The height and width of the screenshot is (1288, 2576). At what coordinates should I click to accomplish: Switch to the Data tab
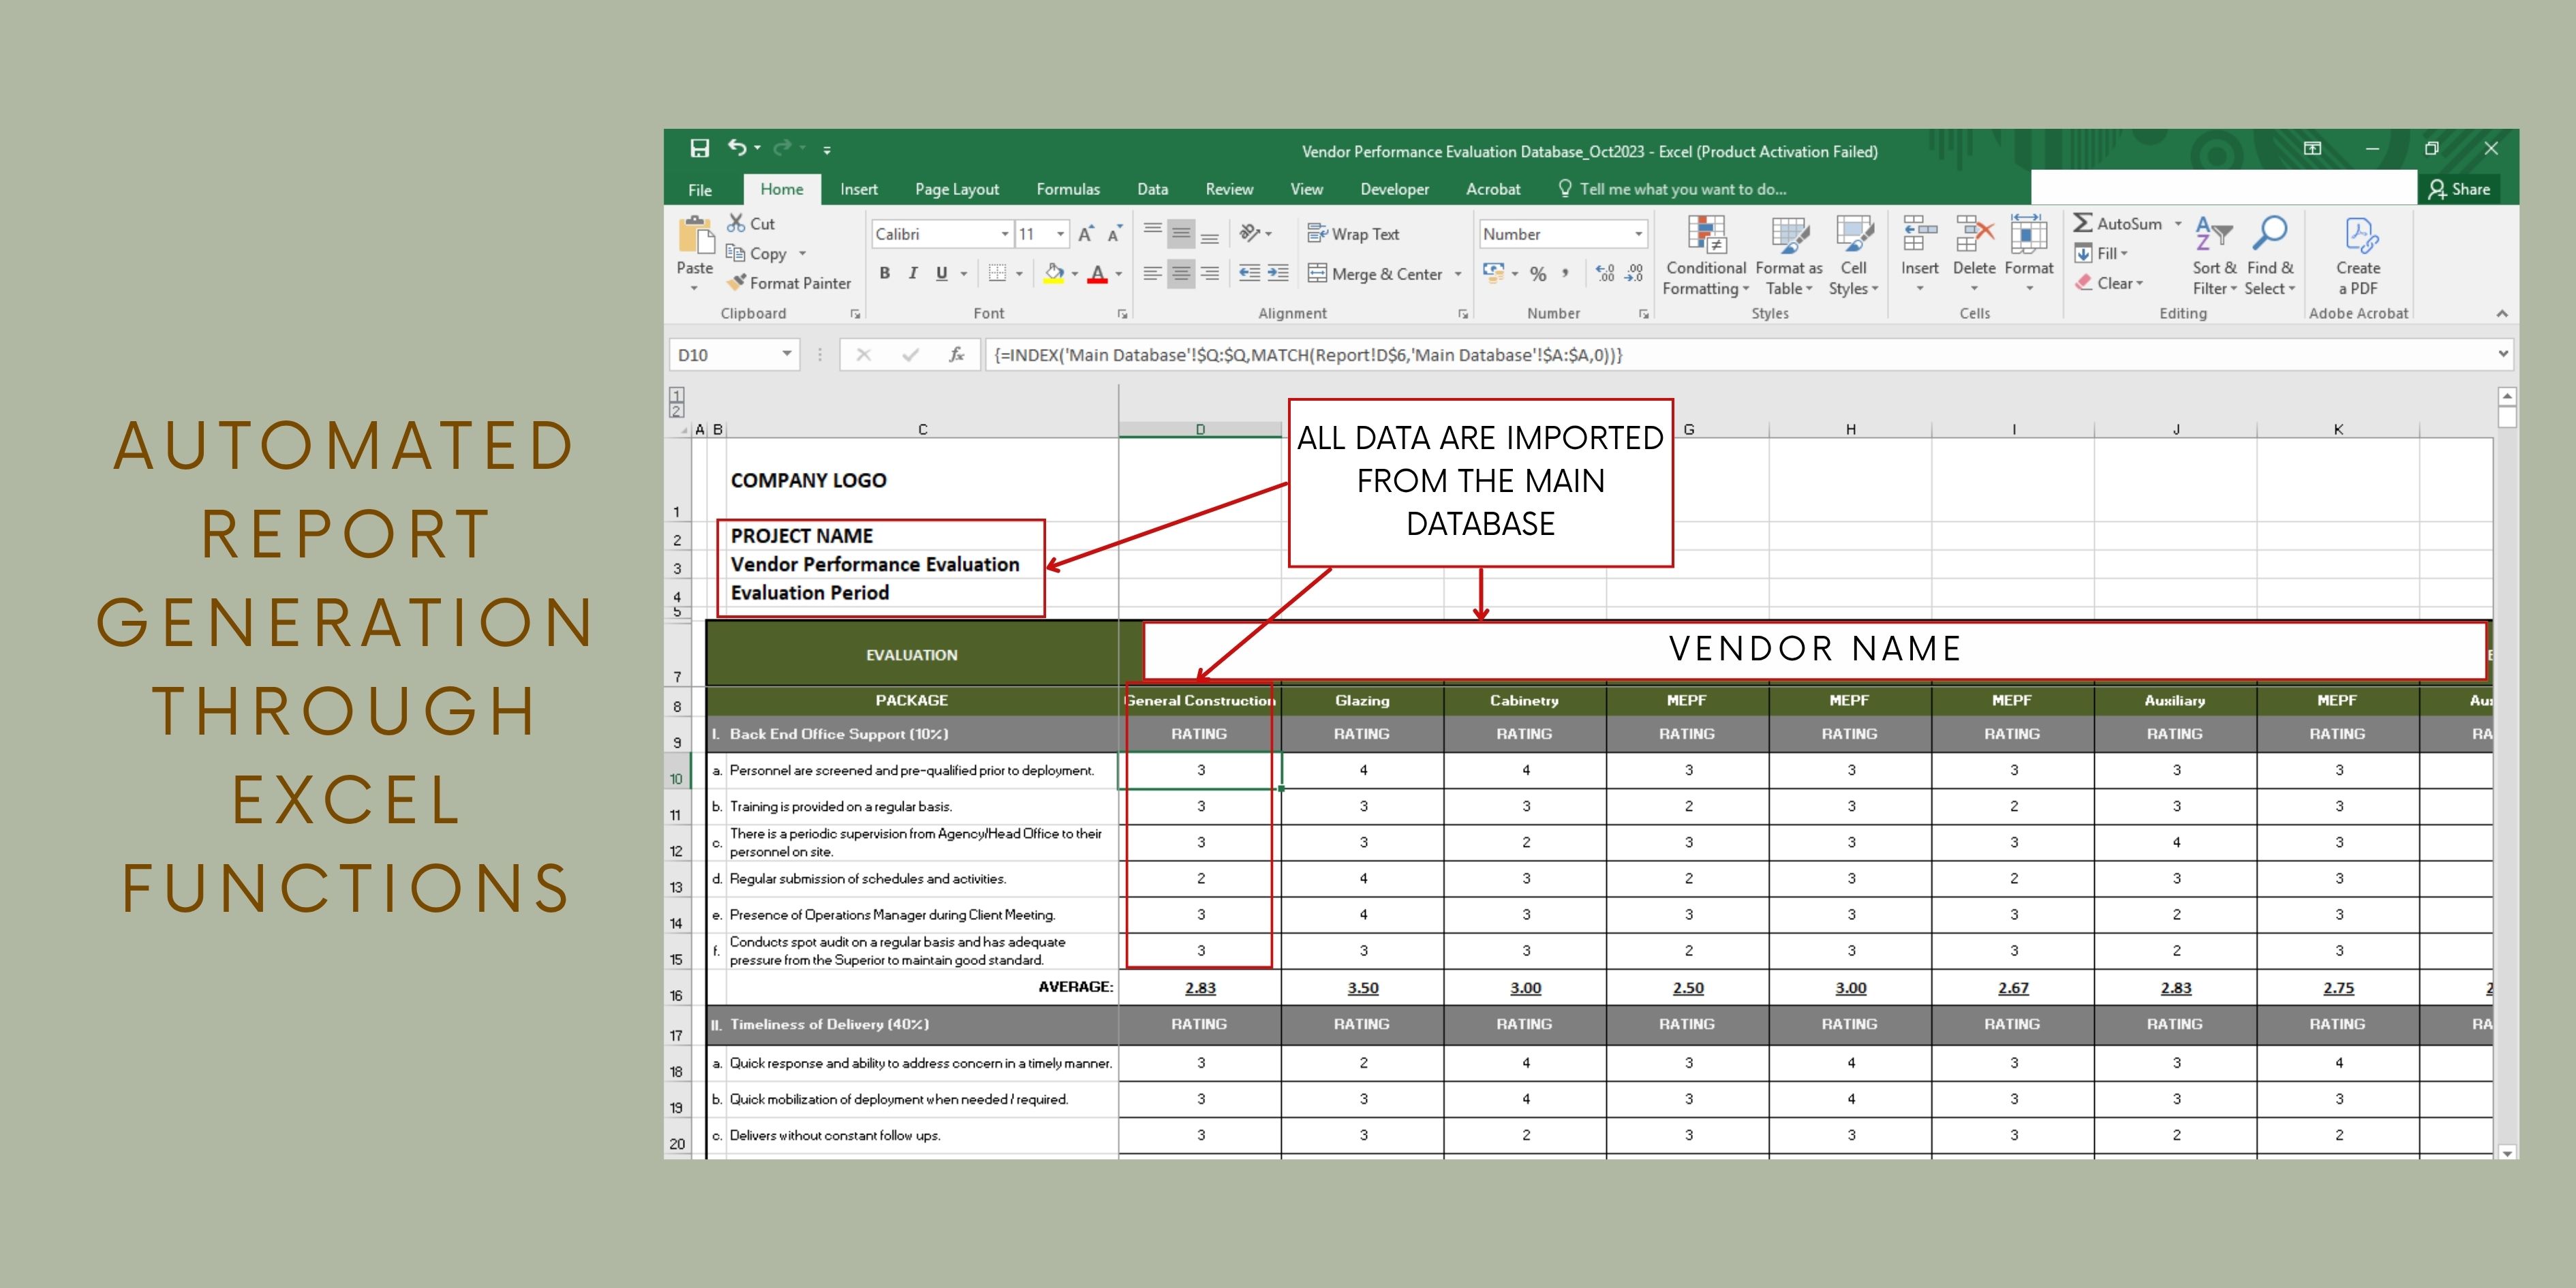coord(1152,189)
